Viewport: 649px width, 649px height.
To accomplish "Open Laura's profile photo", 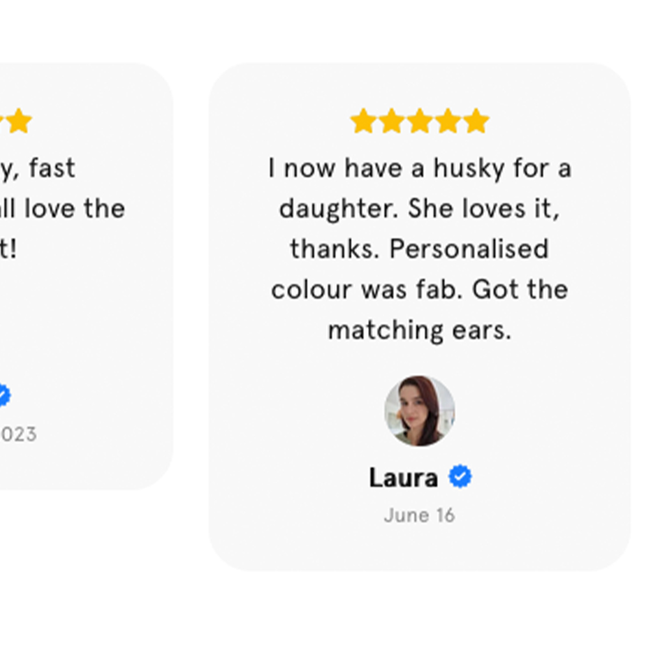I will pyautogui.click(x=419, y=411).
